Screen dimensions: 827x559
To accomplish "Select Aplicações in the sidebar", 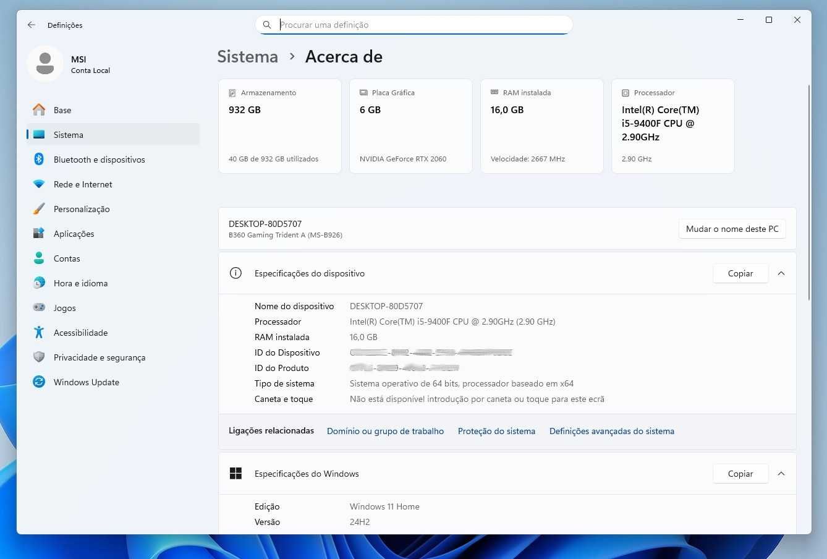I will [x=113, y=234].
